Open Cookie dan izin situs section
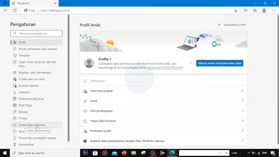Viewport: 279px width, 157px height. tap(37, 79)
